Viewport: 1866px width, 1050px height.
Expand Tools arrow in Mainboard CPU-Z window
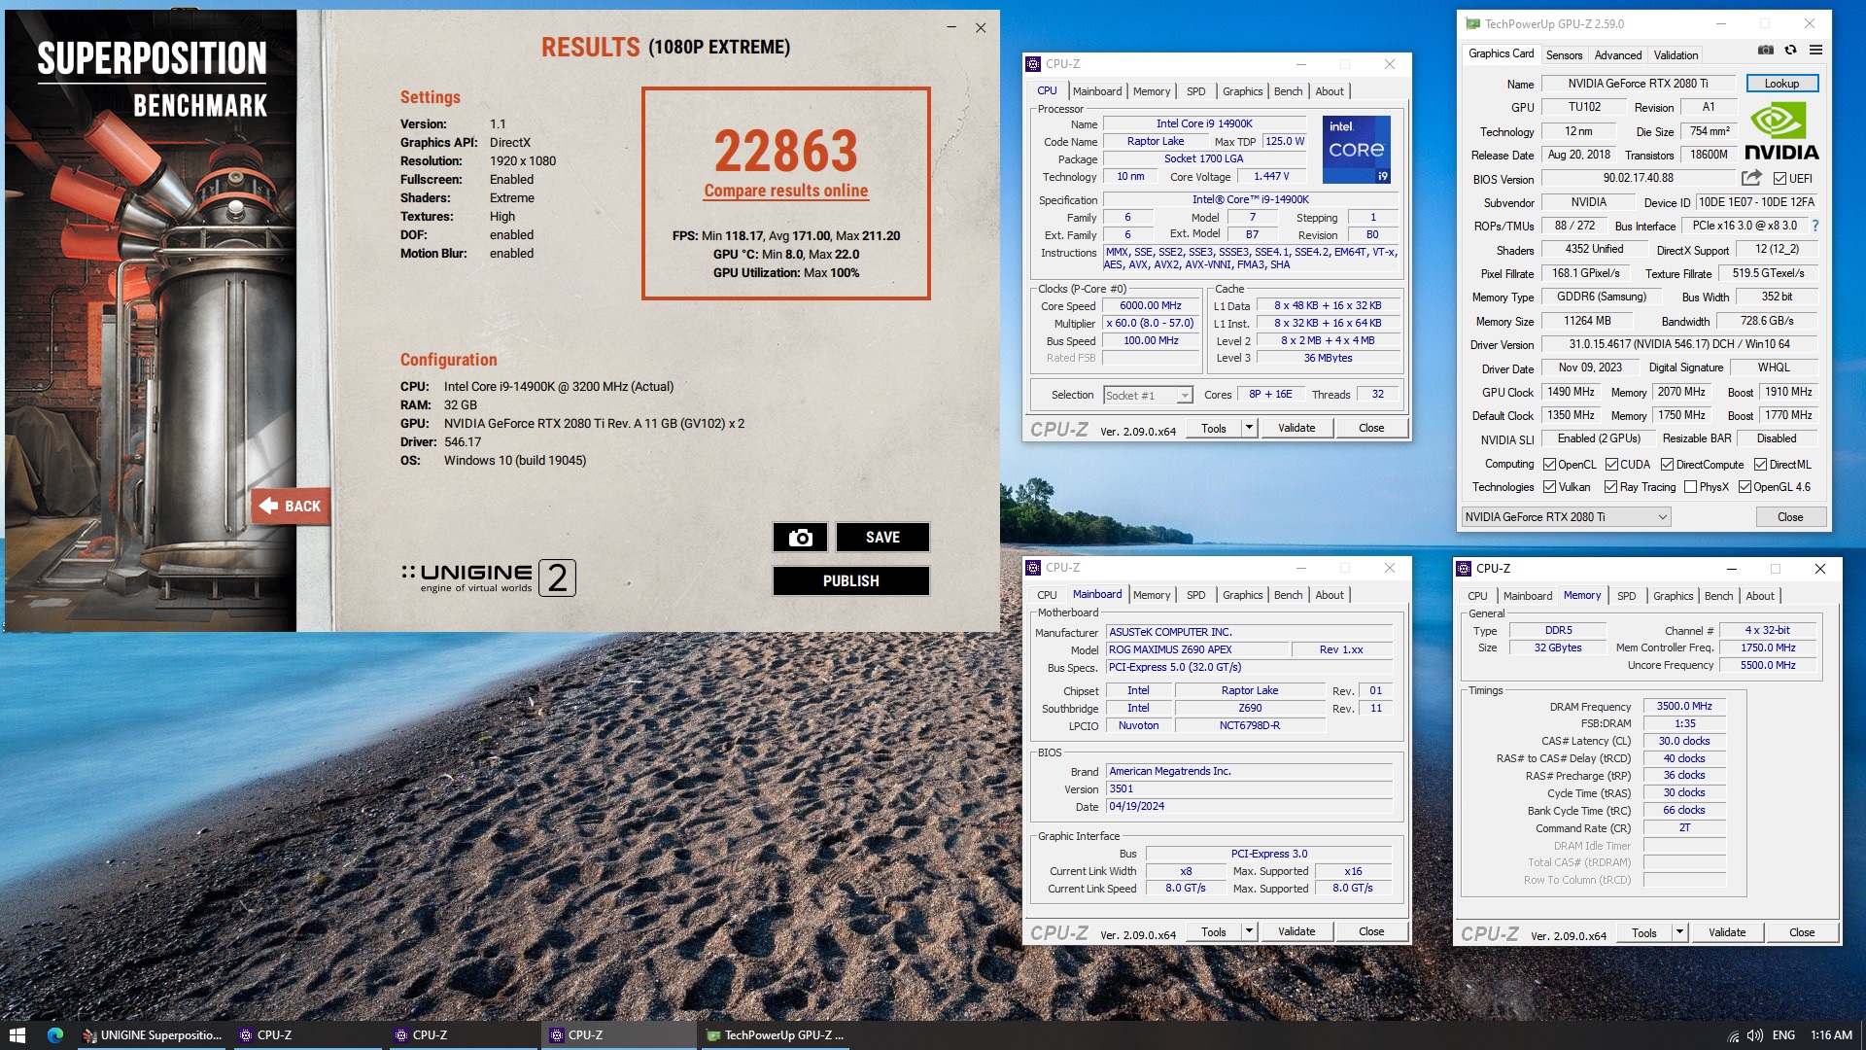coord(1249,931)
